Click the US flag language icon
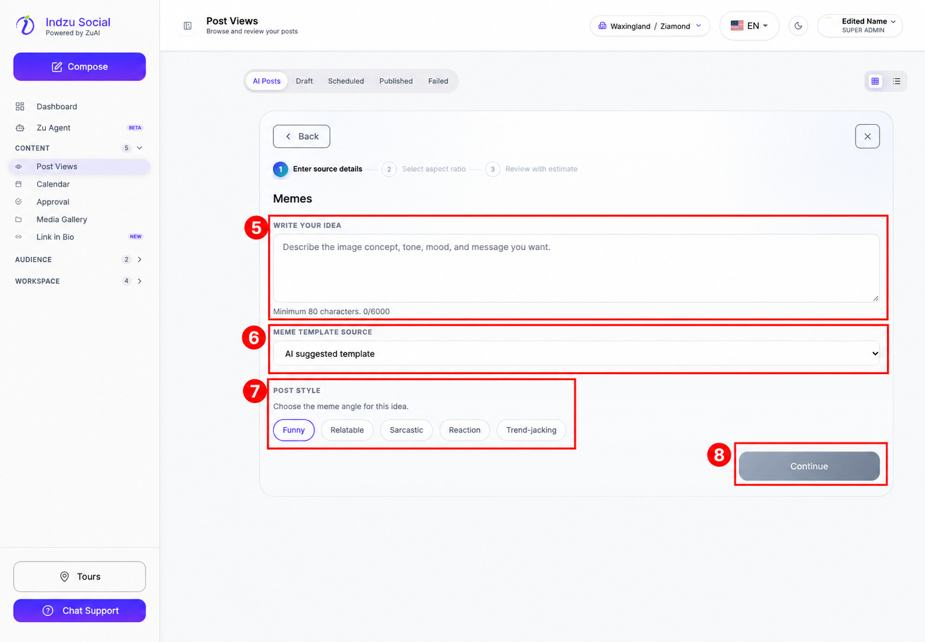 (x=737, y=26)
